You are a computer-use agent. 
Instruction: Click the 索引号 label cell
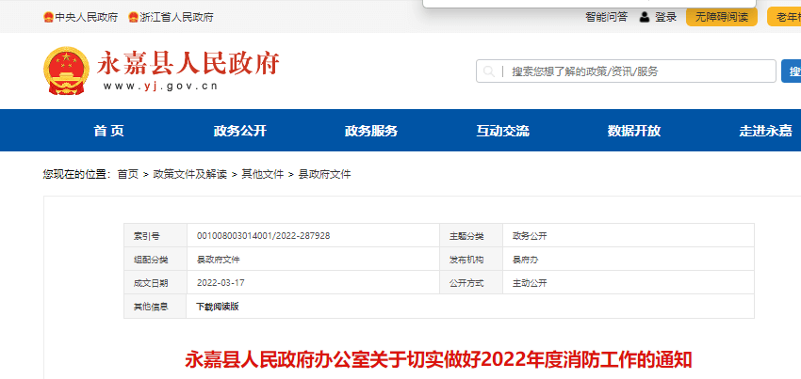(155, 236)
